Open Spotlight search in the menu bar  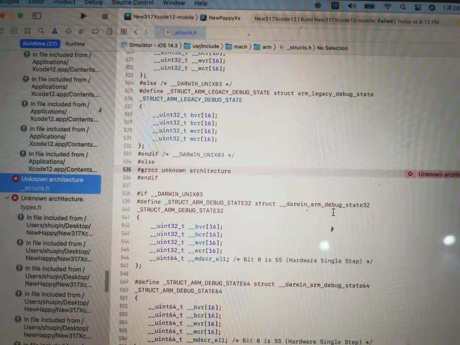coord(403,7)
